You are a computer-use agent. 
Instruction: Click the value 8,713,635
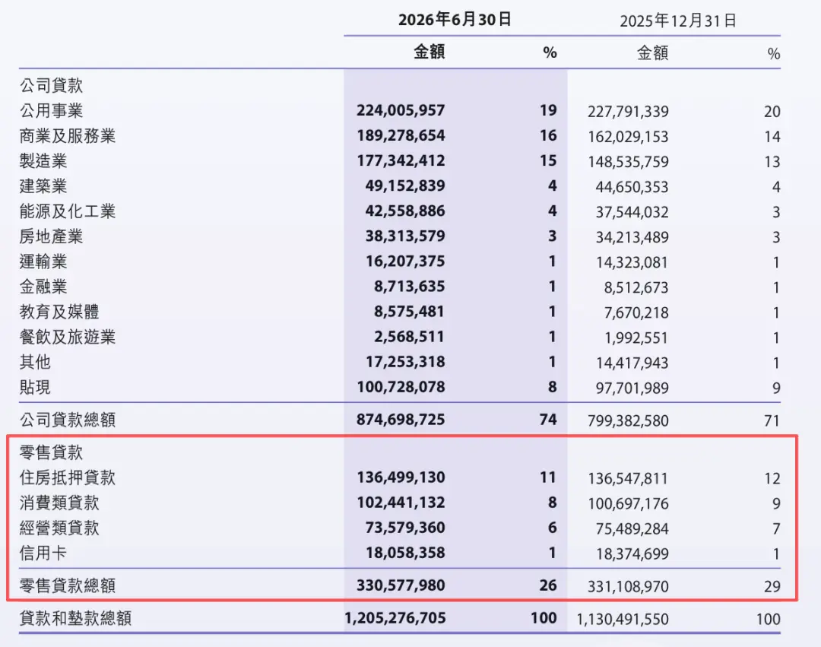(410, 287)
